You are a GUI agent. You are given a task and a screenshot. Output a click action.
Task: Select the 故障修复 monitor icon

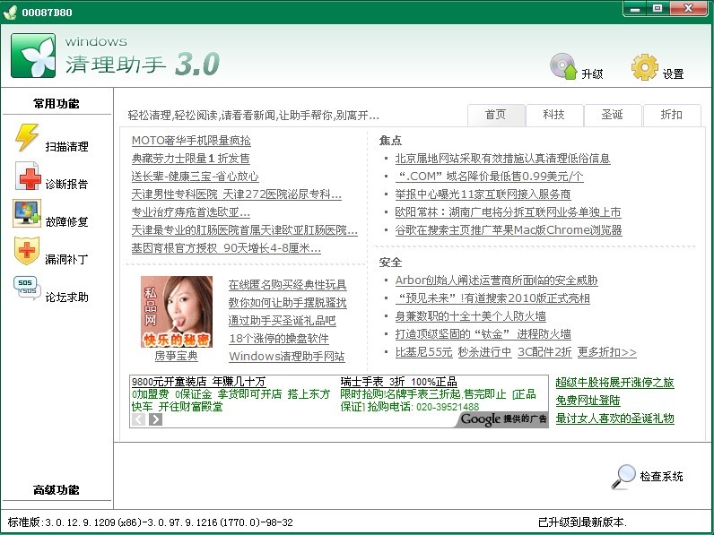27,213
